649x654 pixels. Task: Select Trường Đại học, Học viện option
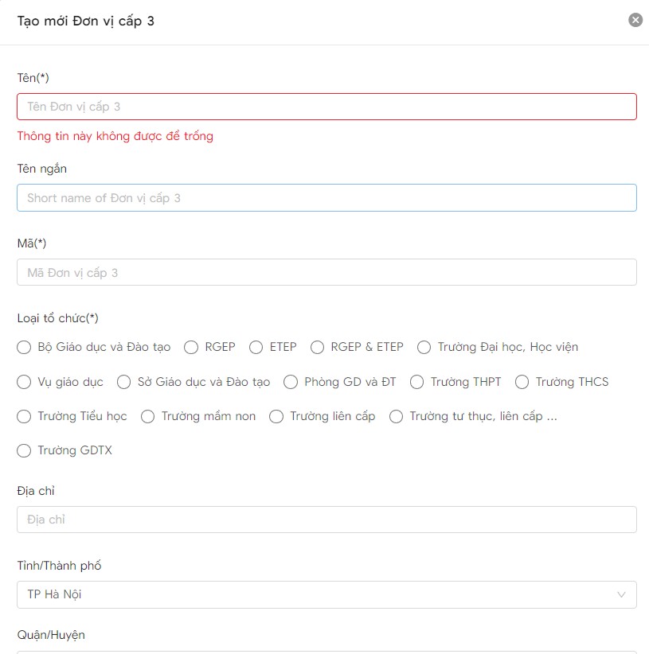pyautogui.click(x=424, y=347)
